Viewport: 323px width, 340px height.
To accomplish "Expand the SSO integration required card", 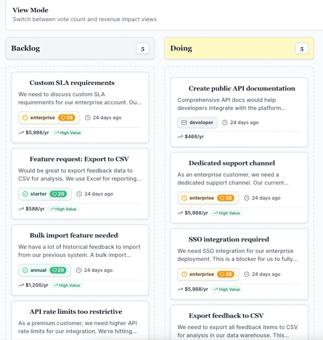I will click(239, 263).
